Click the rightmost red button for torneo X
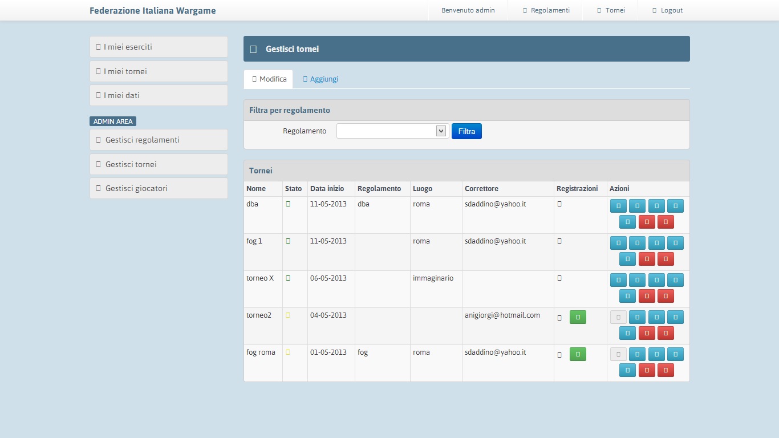 (666, 296)
